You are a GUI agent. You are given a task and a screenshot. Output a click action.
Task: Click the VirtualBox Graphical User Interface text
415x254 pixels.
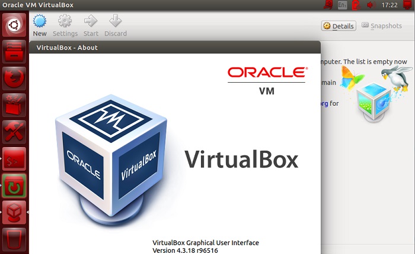[206, 243]
